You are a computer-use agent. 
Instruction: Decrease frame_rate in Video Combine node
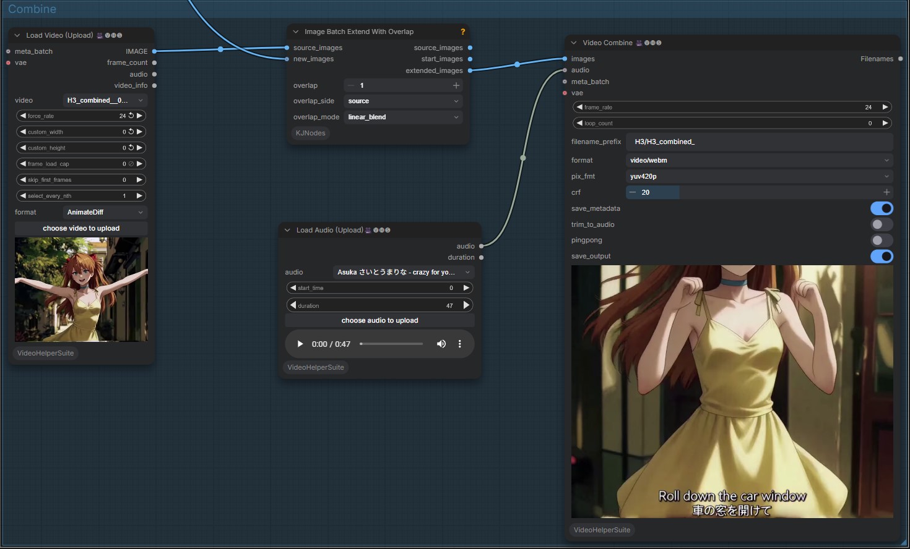(579, 107)
